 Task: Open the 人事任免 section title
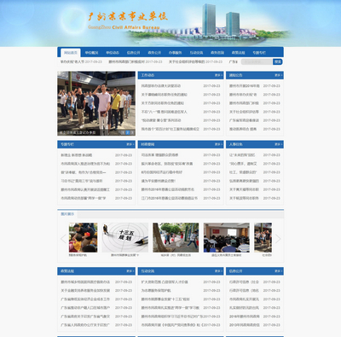[x=236, y=144]
